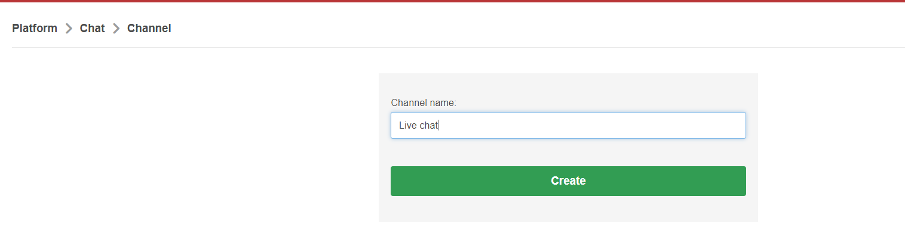Go to the Chat breadcrumb
This screenshot has width=905, height=249.
pos(92,28)
